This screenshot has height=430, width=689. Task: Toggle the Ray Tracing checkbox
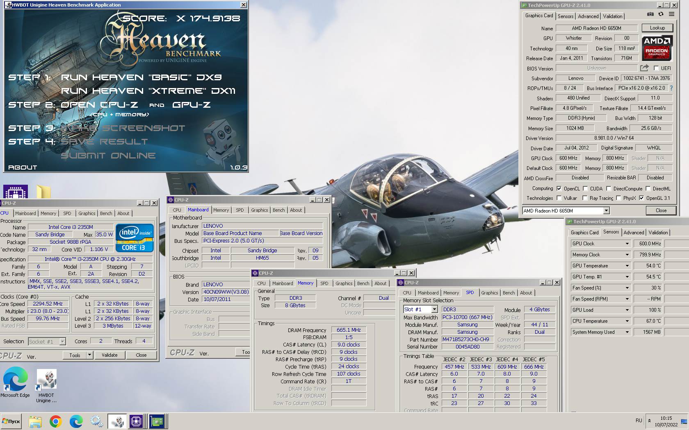click(x=585, y=198)
